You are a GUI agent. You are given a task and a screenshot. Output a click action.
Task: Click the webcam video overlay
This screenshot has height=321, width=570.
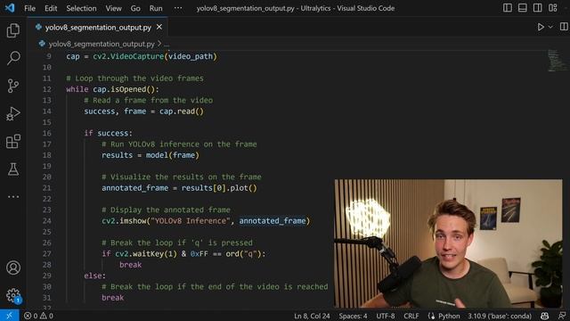[448, 243]
